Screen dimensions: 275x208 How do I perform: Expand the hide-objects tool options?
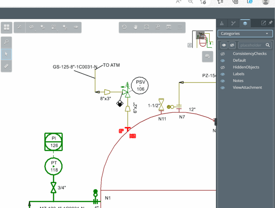(32, 27)
